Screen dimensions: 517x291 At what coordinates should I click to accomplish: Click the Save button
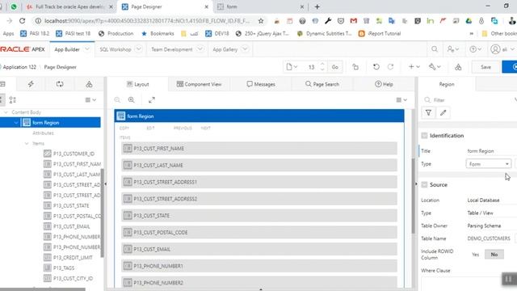pyautogui.click(x=485, y=67)
